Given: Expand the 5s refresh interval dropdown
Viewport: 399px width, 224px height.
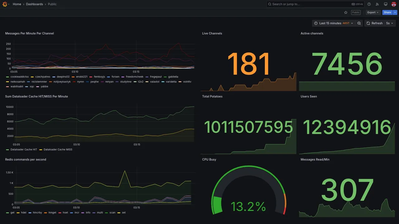Looking at the screenshot, I should [390, 23].
